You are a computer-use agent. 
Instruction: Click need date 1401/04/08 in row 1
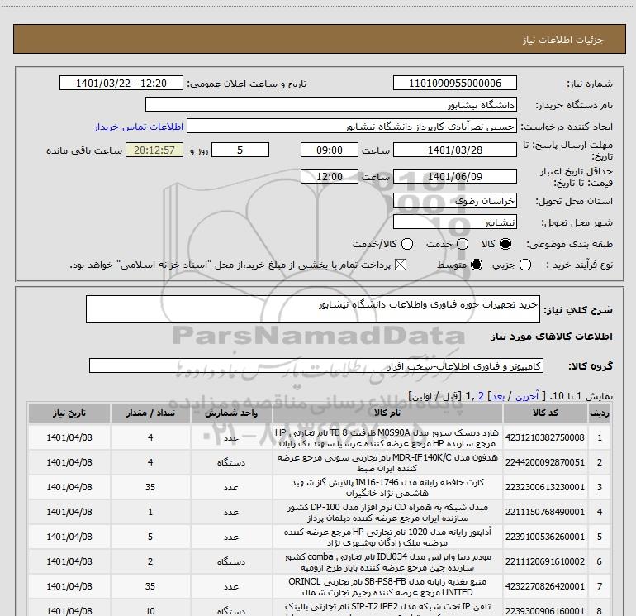tap(69, 437)
